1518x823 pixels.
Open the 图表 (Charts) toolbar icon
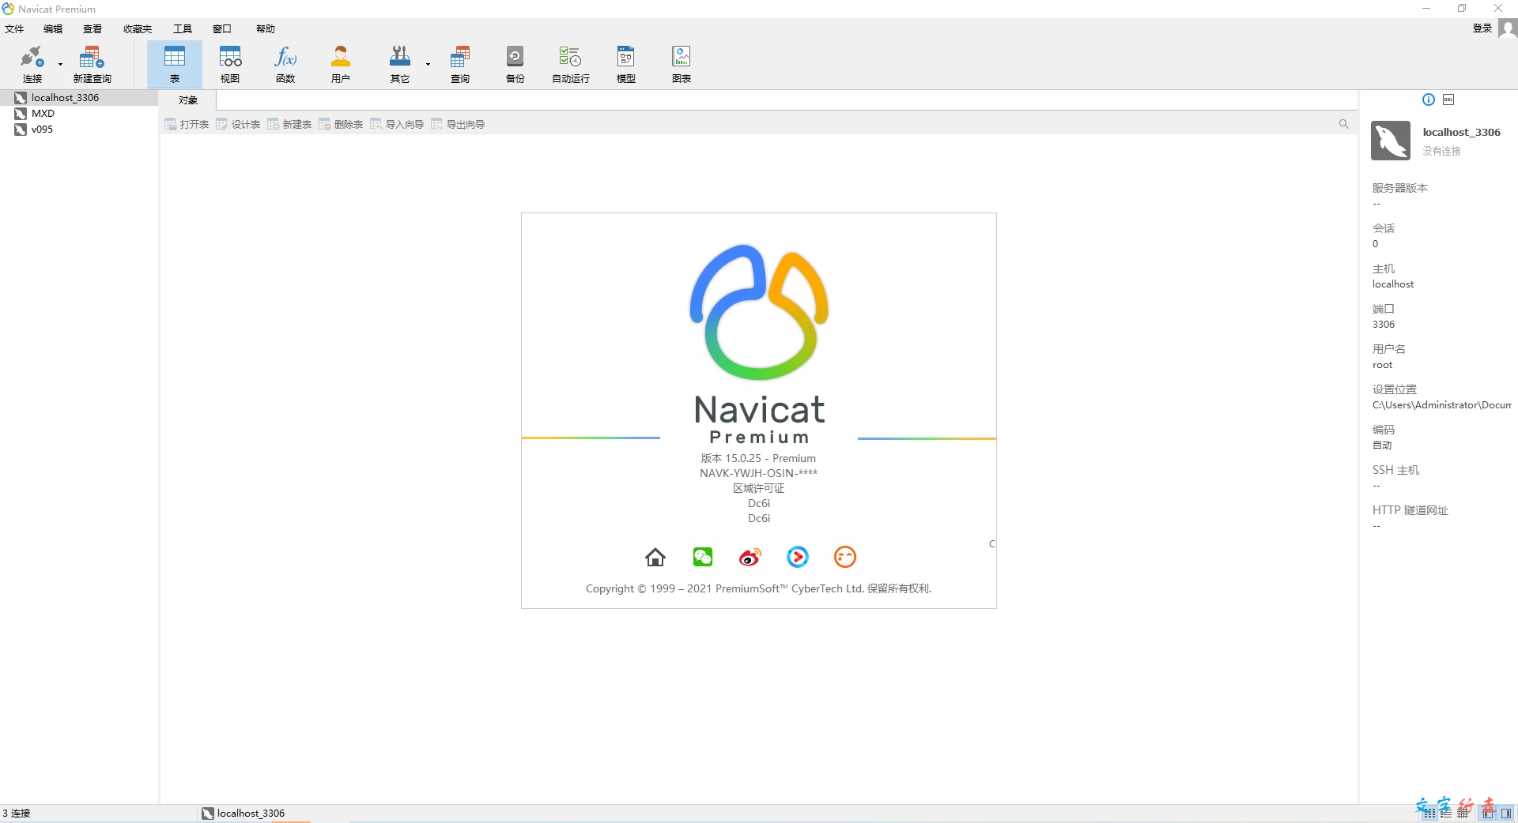(x=682, y=64)
